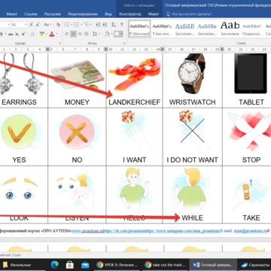Toggle the show paragraph marks button
This screenshot has height=271, width=271.
(122, 25)
